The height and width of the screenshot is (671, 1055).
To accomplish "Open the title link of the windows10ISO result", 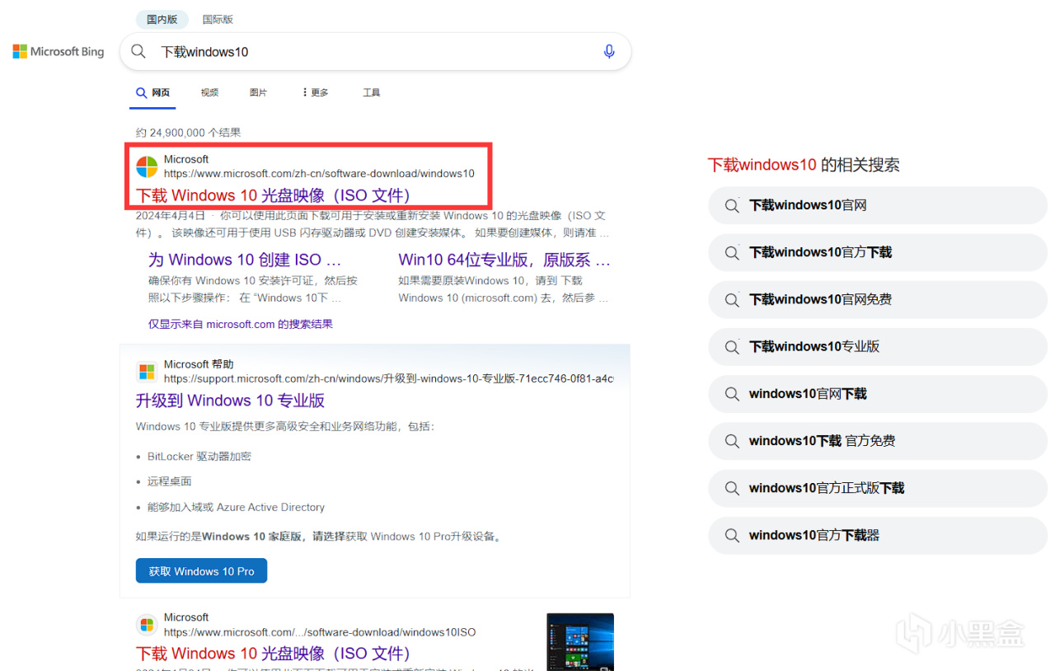I will [x=273, y=654].
